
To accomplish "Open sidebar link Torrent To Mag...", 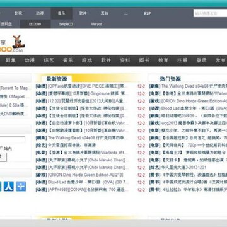I will (15, 88).
